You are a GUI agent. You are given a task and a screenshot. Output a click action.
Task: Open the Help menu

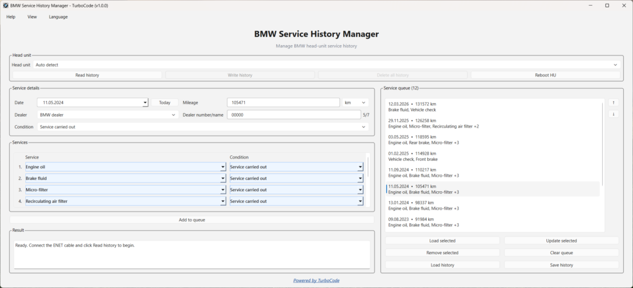pyautogui.click(x=11, y=17)
